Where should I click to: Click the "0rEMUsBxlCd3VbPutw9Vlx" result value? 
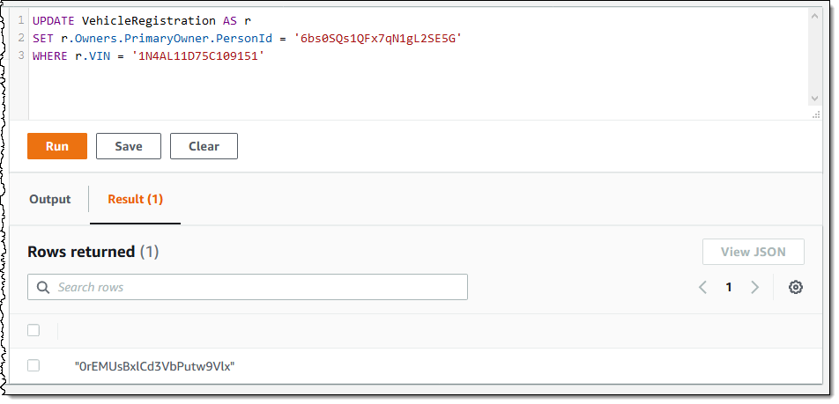tap(154, 366)
